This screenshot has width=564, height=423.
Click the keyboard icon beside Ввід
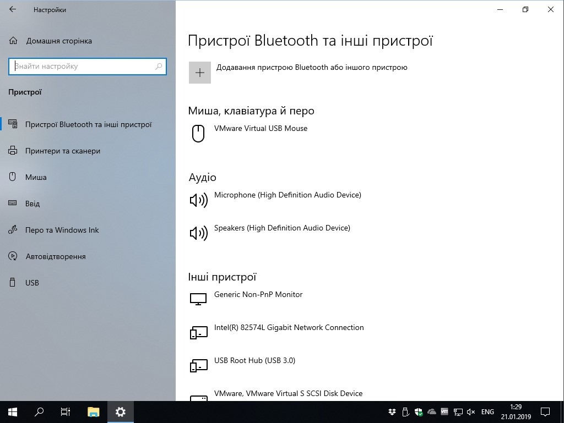(x=13, y=203)
